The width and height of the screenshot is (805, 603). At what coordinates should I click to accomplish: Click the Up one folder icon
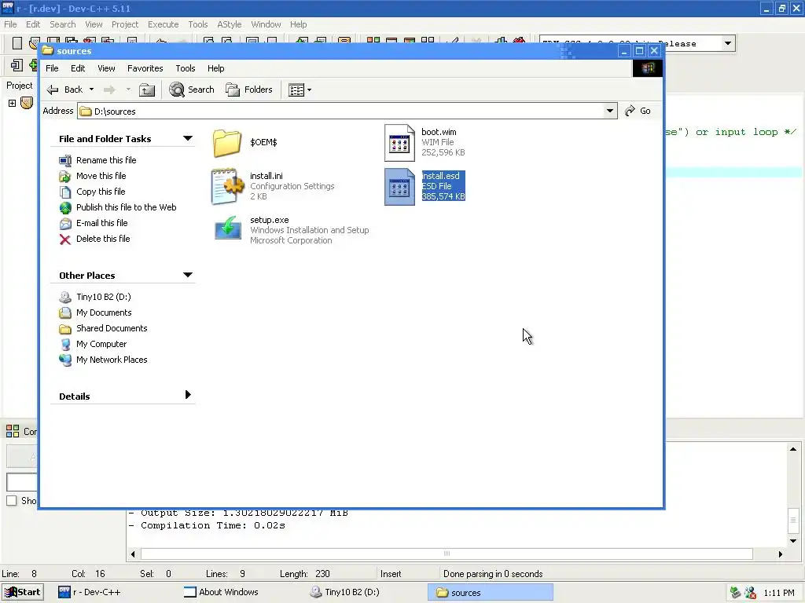coord(147,90)
